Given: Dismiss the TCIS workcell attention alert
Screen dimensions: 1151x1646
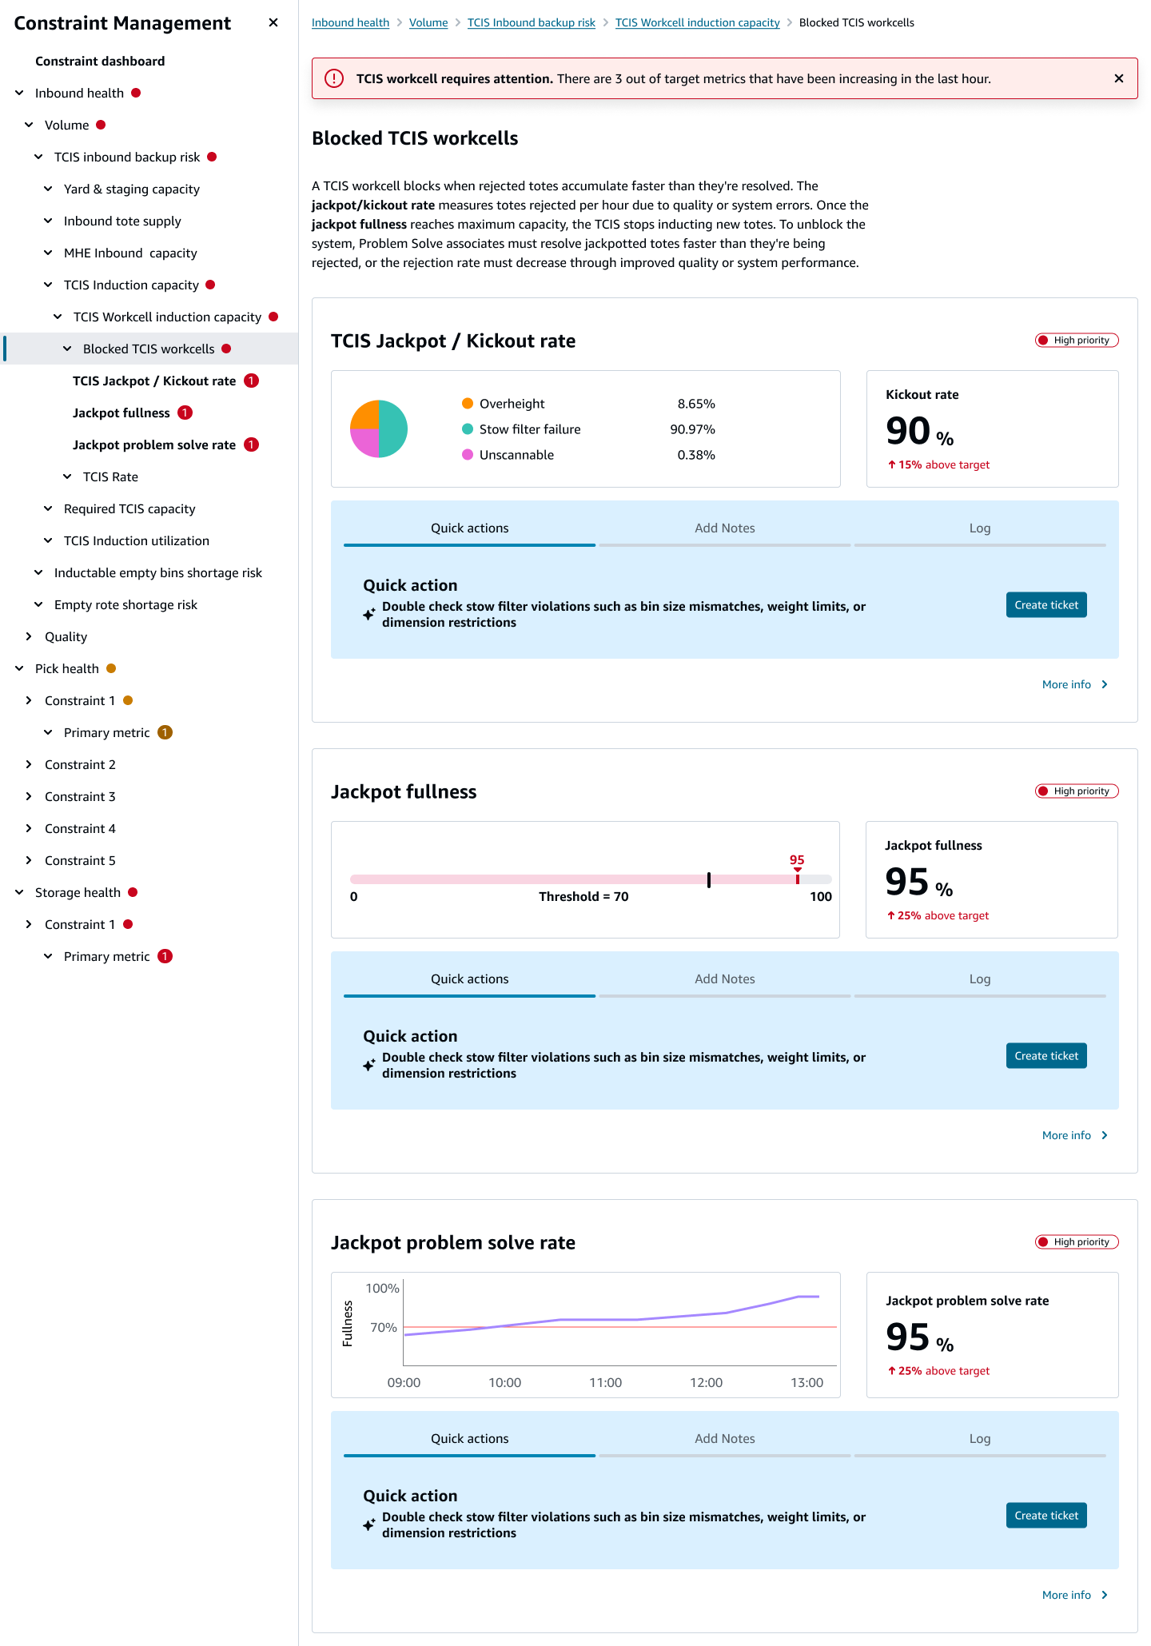Looking at the screenshot, I should pyautogui.click(x=1119, y=78).
